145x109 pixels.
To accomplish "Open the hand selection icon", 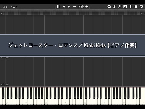I will click(x=136, y=7).
